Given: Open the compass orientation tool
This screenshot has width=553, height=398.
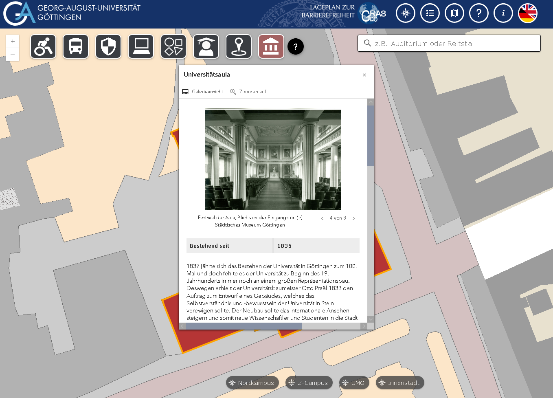Looking at the screenshot, I should pos(405,13).
